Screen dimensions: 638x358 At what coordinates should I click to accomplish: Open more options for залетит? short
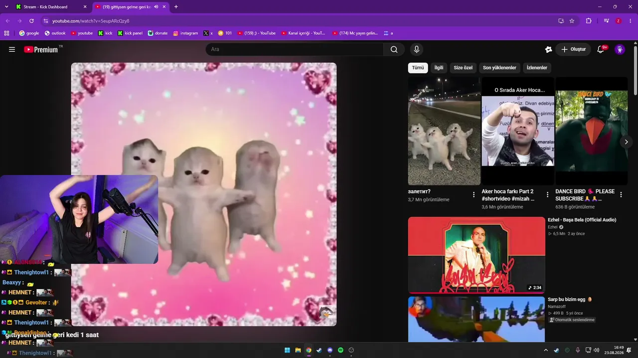click(474, 195)
